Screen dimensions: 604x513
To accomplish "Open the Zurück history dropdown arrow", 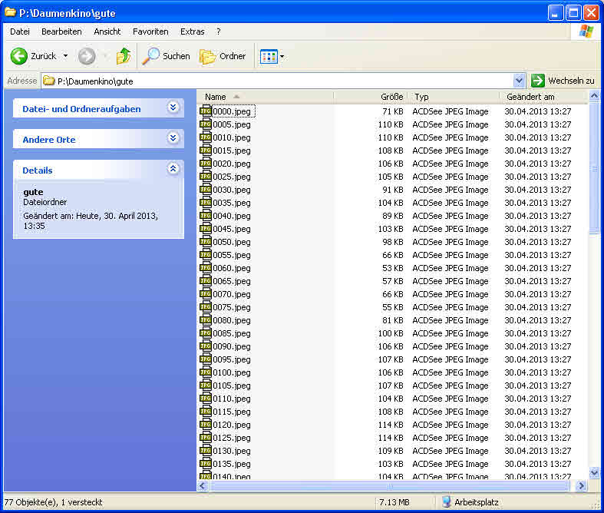I will click(x=65, y=56).
